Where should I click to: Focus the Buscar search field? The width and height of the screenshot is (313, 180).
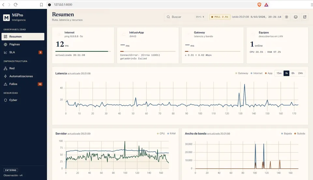[186, 17]
